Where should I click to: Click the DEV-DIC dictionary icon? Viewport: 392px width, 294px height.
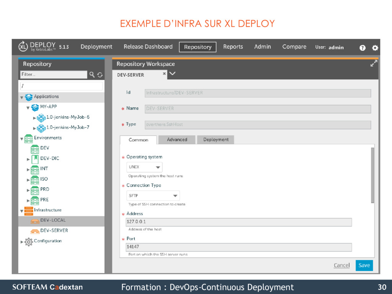point(35,159)
